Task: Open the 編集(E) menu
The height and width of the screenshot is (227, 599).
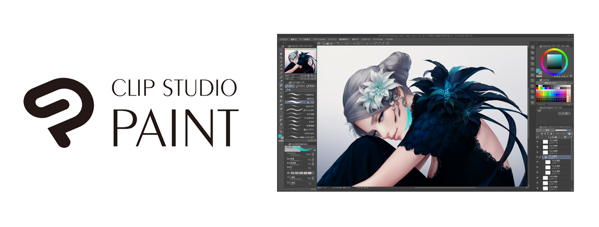Action: pyautogui.click(x=294, y=39)
